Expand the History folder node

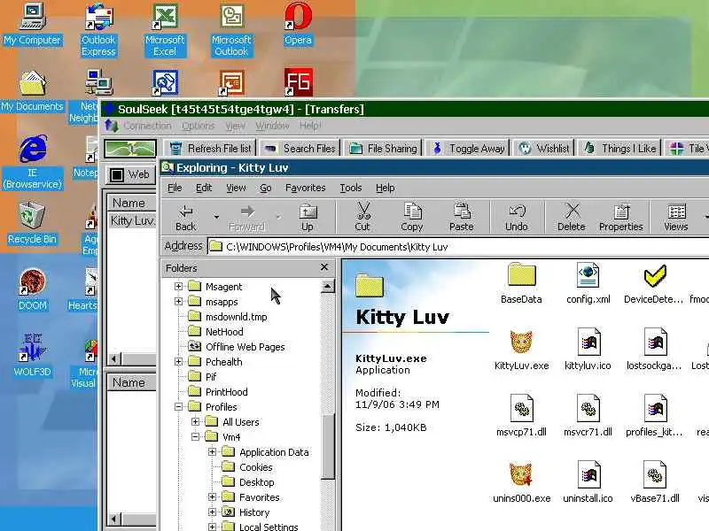212,512
